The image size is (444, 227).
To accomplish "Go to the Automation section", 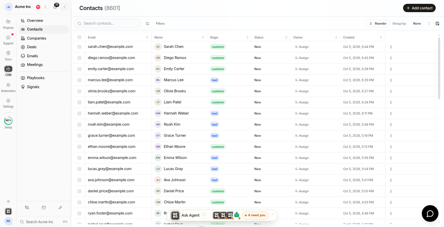I will (8, 87).
